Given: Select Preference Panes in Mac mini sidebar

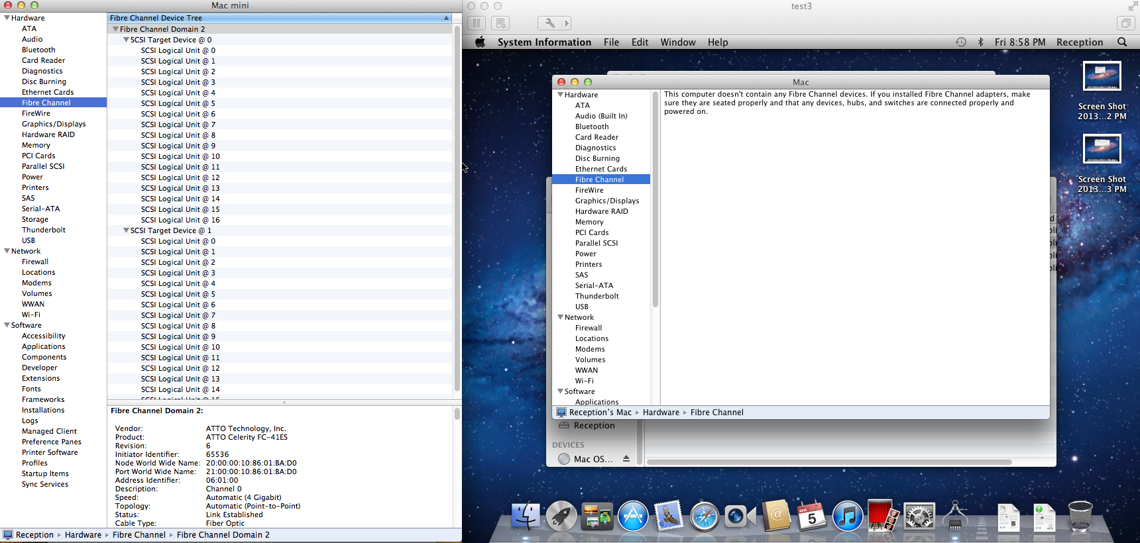Looking at the screenshot, I should [52, 442].
